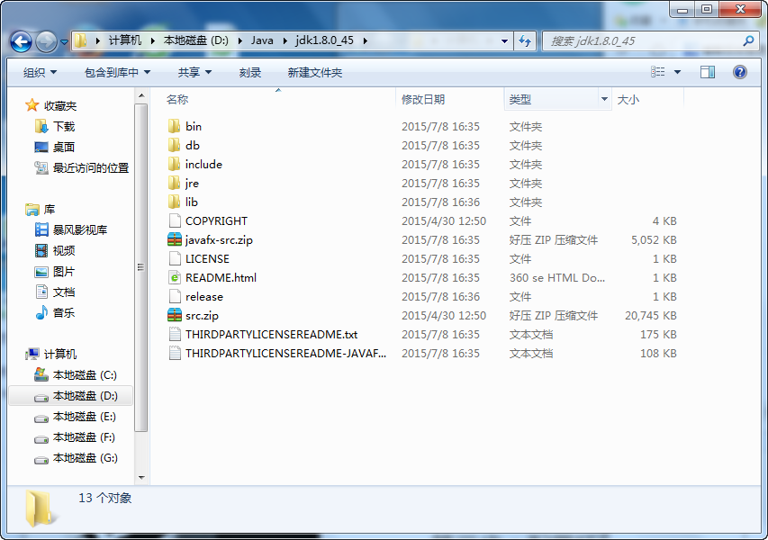
Task: Open 桌面 in favorites
Action: click(64, 147)
